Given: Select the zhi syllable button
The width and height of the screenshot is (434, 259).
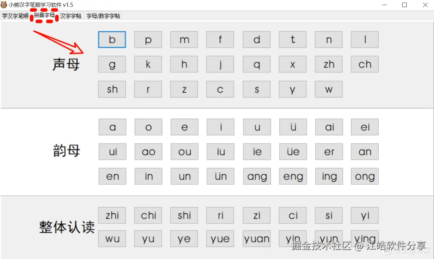Looking at the screenshot, I should coord(112,215).
